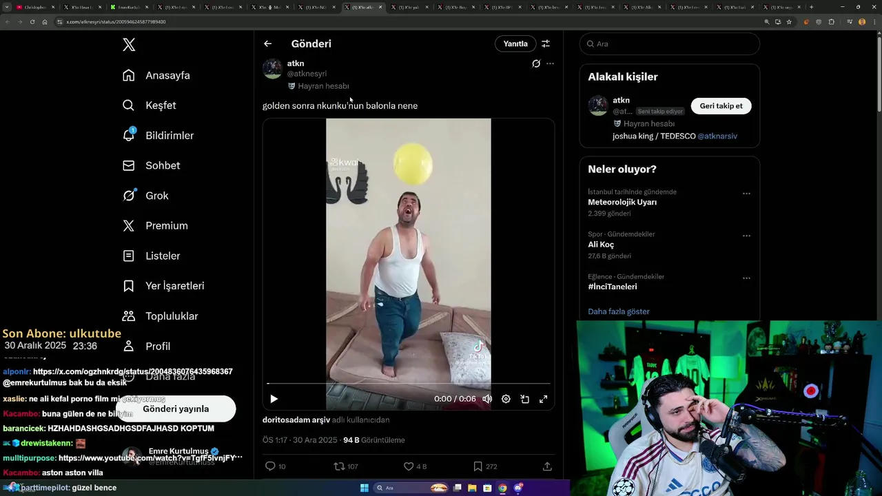Open Keşfet explore page
This screenshot has width=882, height=496.
[x=150, y=105]
